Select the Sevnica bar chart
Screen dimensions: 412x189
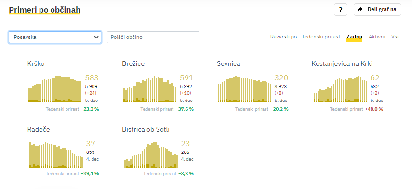(x=245, y=89)
